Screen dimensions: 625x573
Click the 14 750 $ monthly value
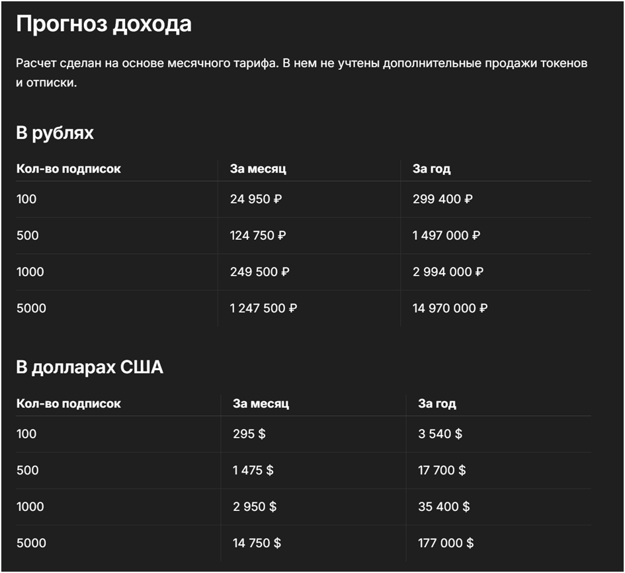click(x=257, y=543)
